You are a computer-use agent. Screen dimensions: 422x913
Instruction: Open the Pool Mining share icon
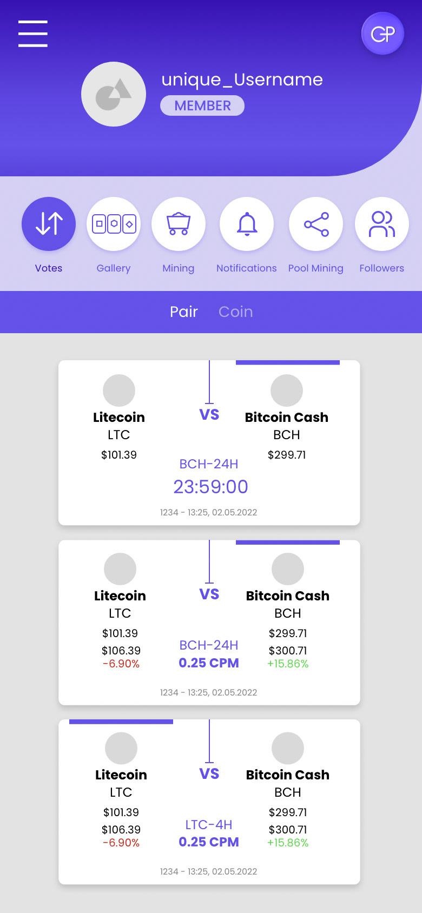pos(316,224)
